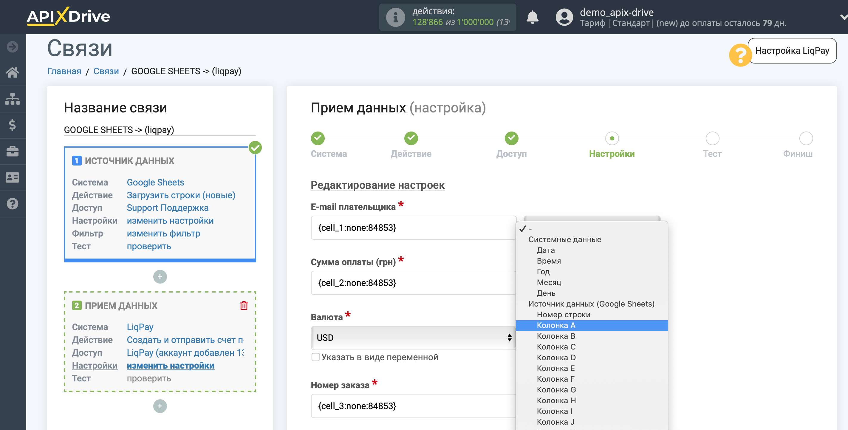Open the contact card icon in sidebar
Image resolution: width=848 pixels, height=430 pixels.
click(x=13, y=177)
